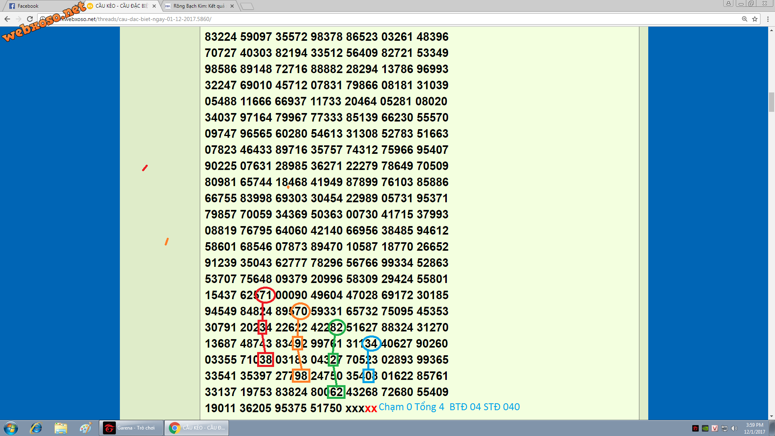This screenshot has width=775, height=436.
Task: Click the number 15437
Action: pos(221,295)
